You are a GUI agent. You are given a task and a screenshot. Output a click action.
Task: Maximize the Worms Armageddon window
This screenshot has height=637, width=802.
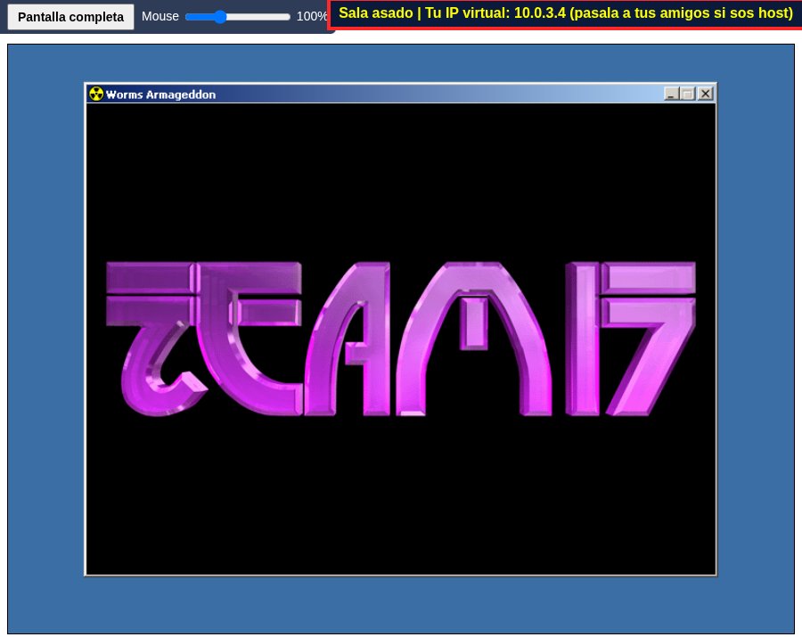[x=687, y=94]
